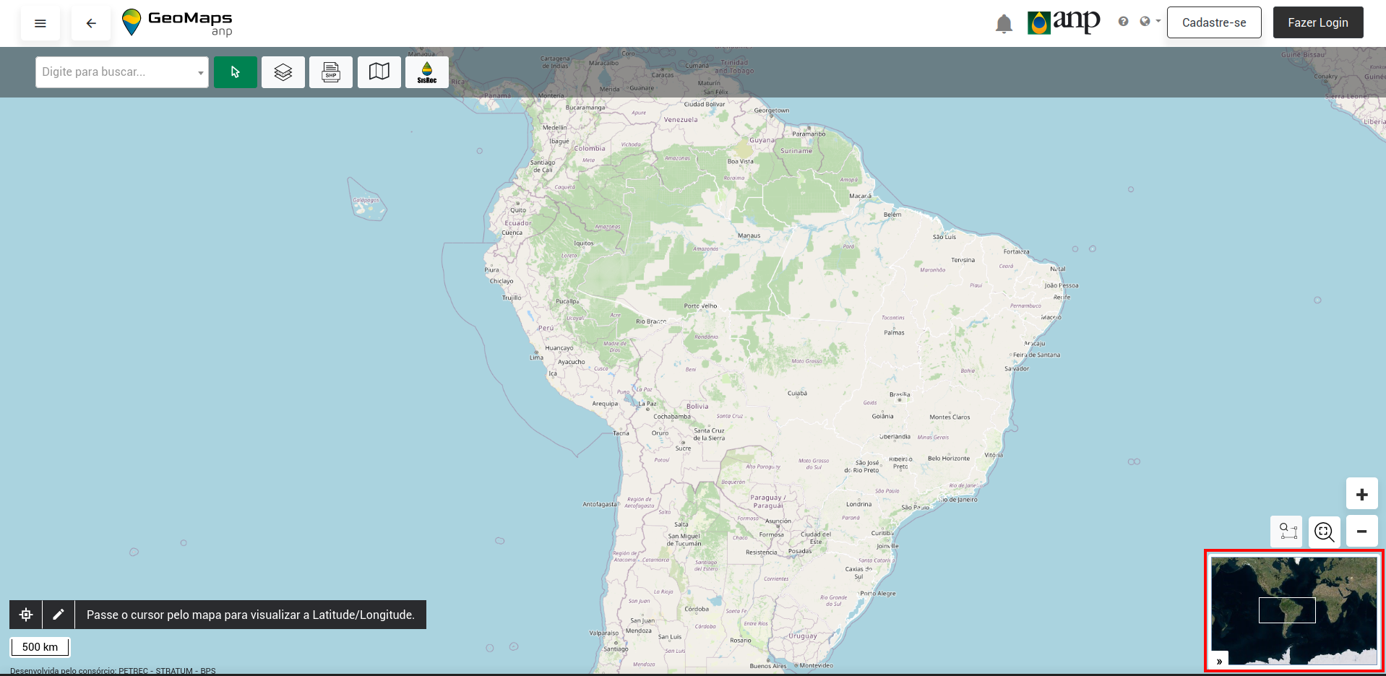This screenshot has height=676, width=1386.
Task: Click the SHP shapefile export icon
Action: [331, 72]
